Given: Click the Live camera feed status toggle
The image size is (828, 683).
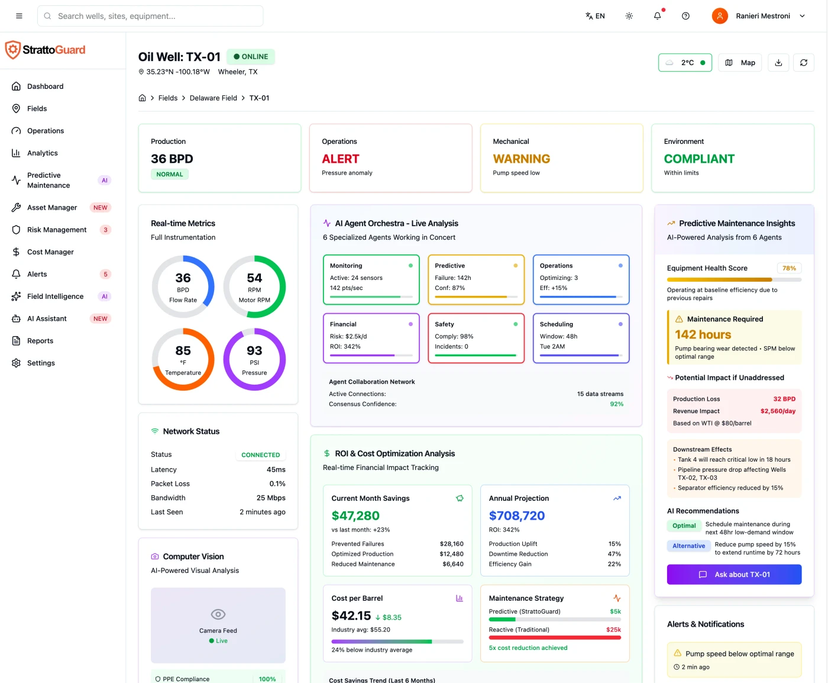Looking at the screenshot, I should 218,640.
